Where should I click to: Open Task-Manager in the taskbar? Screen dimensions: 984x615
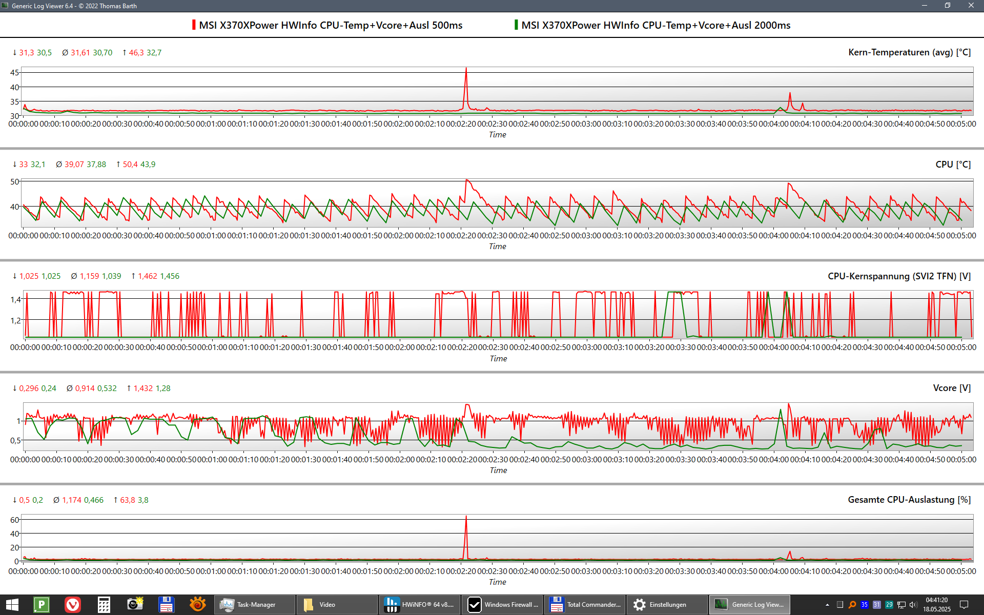[255, 605]
